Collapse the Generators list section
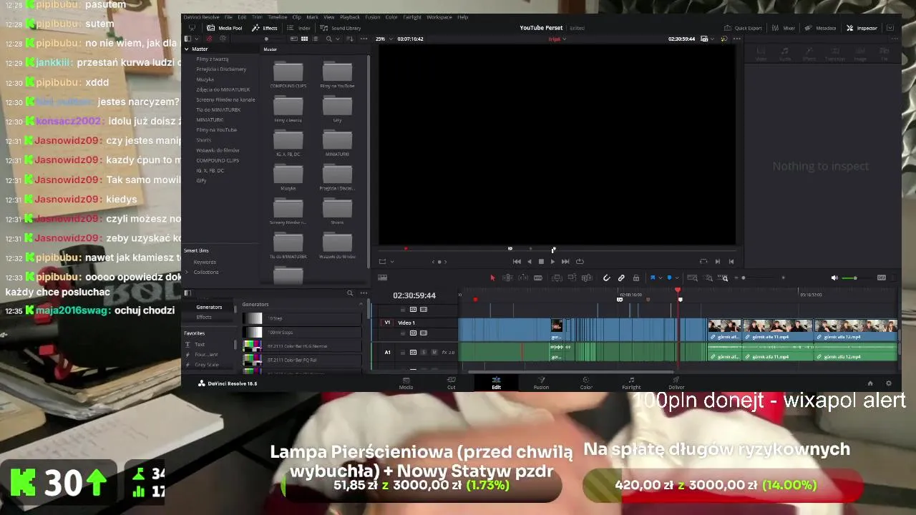The height and width of the screenshot is (515, 916). click(x=361, y=304)
